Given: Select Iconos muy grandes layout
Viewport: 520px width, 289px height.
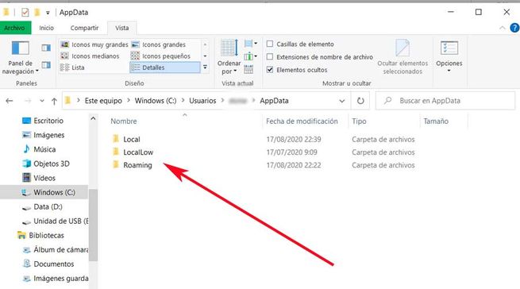Looking at the screenshot, I should coord(94,44).
